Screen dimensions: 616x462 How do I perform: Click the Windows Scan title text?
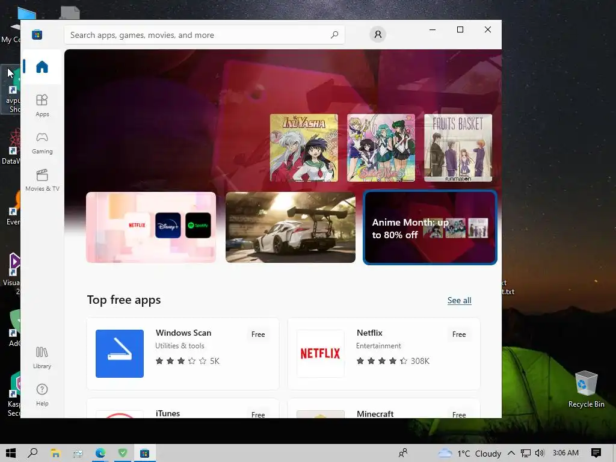183,333
